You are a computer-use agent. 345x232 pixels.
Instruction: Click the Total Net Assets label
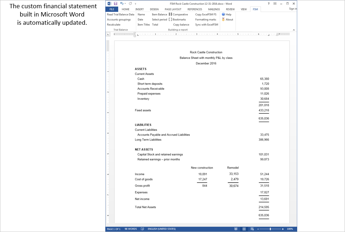(145, 207)
